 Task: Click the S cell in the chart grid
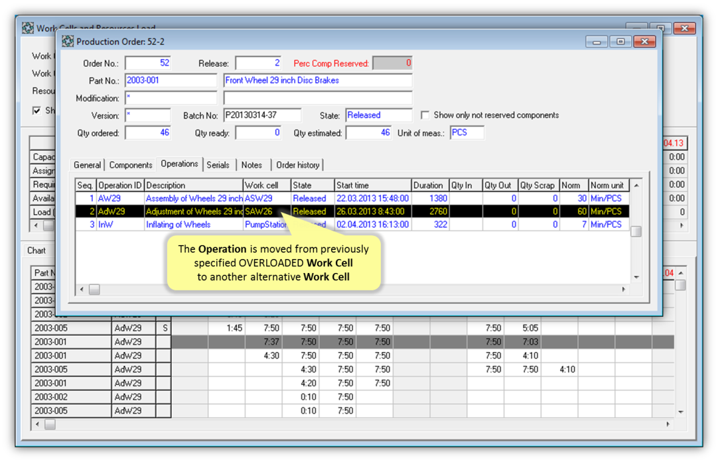pyautogui.click(x=165, y=328)
